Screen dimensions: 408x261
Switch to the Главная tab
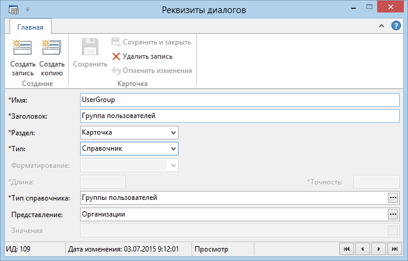pyautogui.click(x=30, y=27)
